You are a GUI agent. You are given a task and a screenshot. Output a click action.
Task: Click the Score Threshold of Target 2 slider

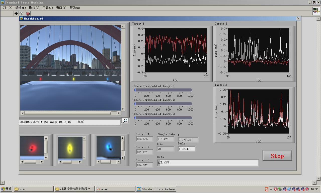163,104
